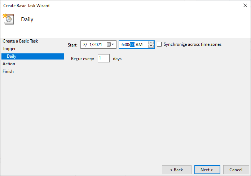The image size is (251, 176).
Task: Select the Finish step in the sidebar
Action: click(8, 71)
